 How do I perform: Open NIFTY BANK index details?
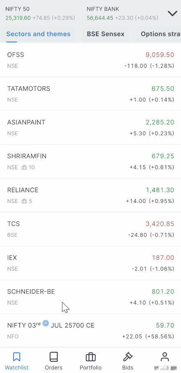pos(122,13)
